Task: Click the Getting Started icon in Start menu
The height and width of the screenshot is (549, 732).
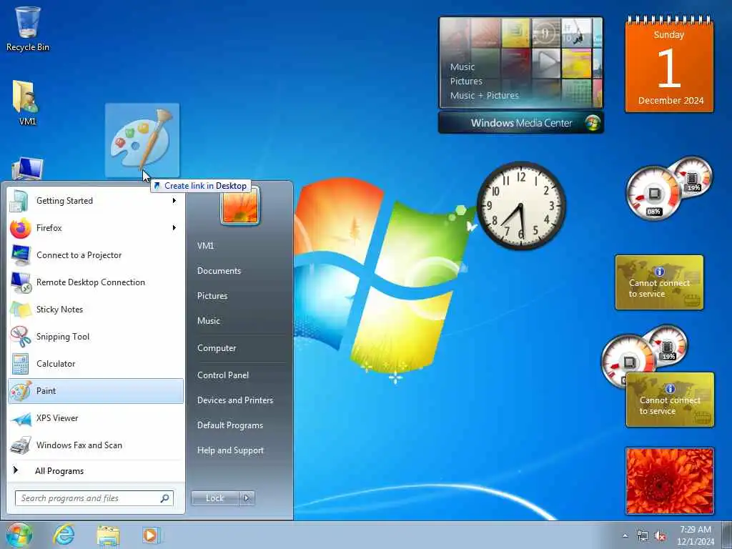Action: point(20,201)
